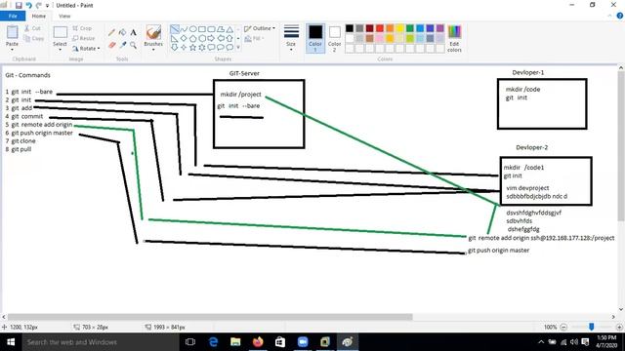The width and height of the screenshot is (625, 351).
Task: Click the Windows Start button
Action: pos(11,342)
